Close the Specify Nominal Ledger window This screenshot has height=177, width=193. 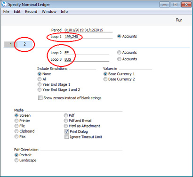(x=186, y=5)
